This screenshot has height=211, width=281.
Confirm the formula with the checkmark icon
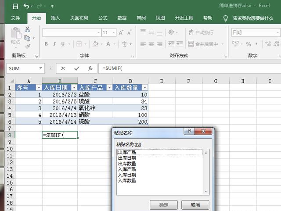(77, 68)
